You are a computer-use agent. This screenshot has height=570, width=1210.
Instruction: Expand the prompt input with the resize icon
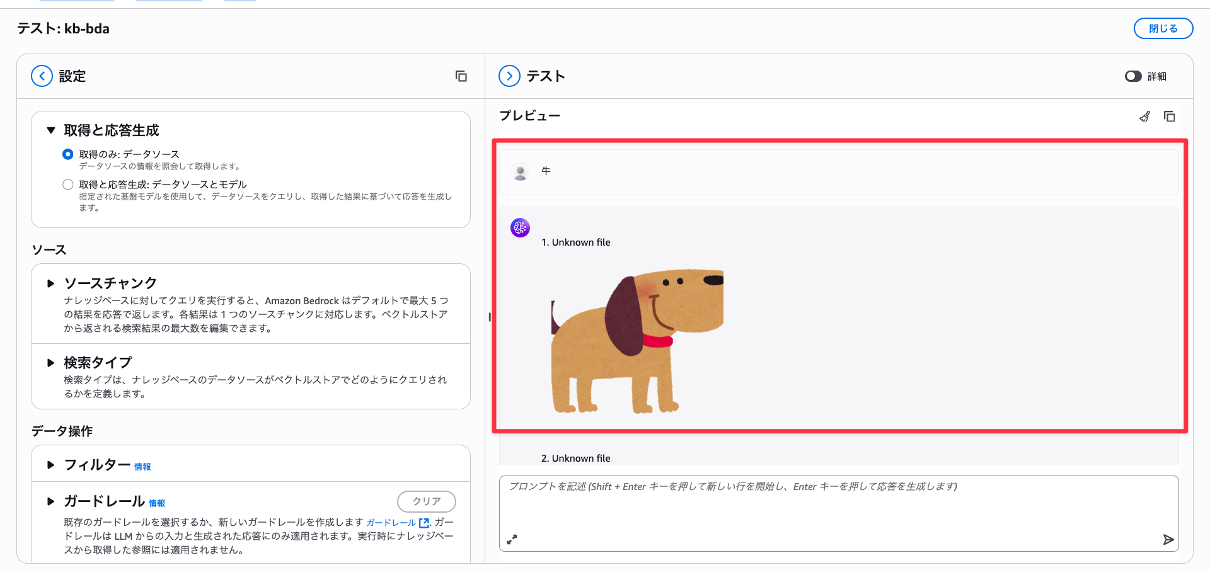[x=512, y=540]
